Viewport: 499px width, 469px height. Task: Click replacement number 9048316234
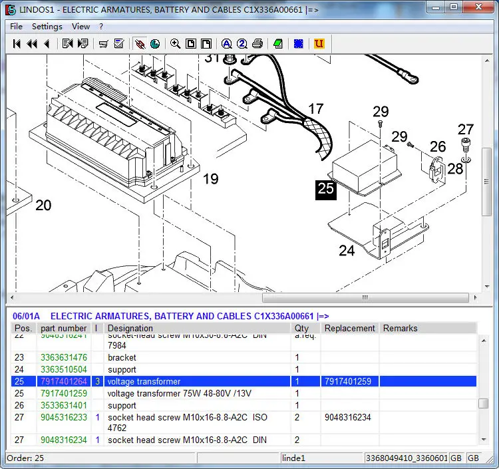[348, 418]
